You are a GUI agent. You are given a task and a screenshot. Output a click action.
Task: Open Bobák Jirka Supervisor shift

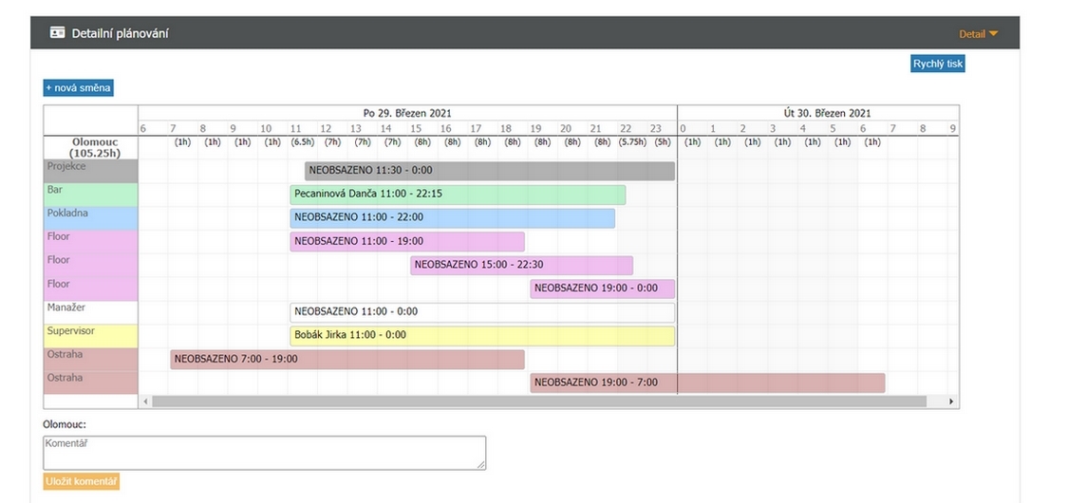point(481,336)
